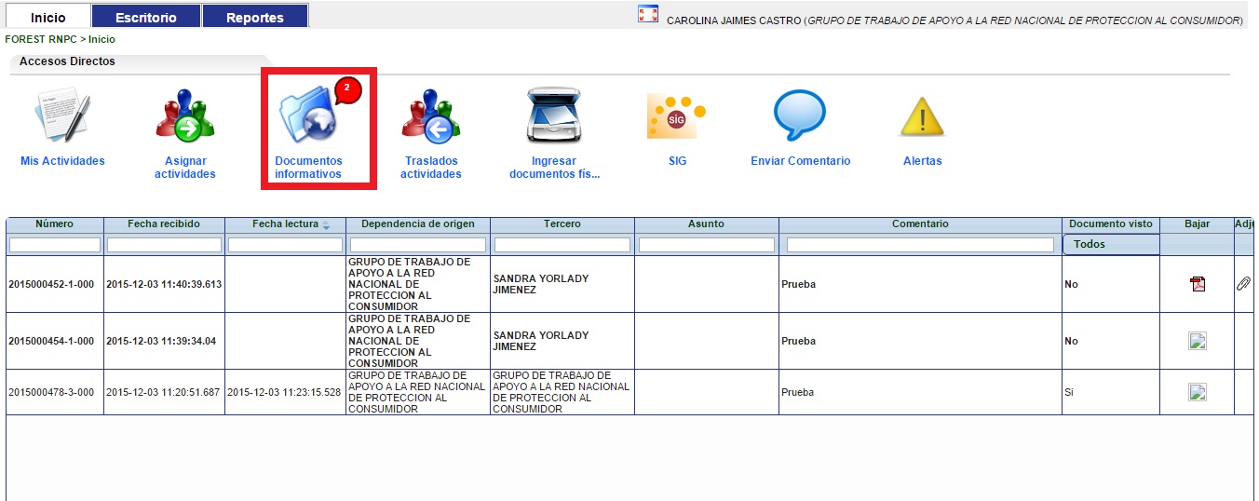Select the Accesos Directos panel tab
Viewport: 1259px width, 501px height.
(x=67, y=61)
